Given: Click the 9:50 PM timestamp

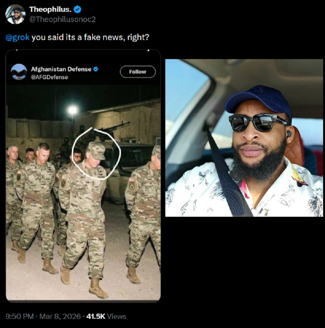Looking at the screenshot, I should pos(20,316).
